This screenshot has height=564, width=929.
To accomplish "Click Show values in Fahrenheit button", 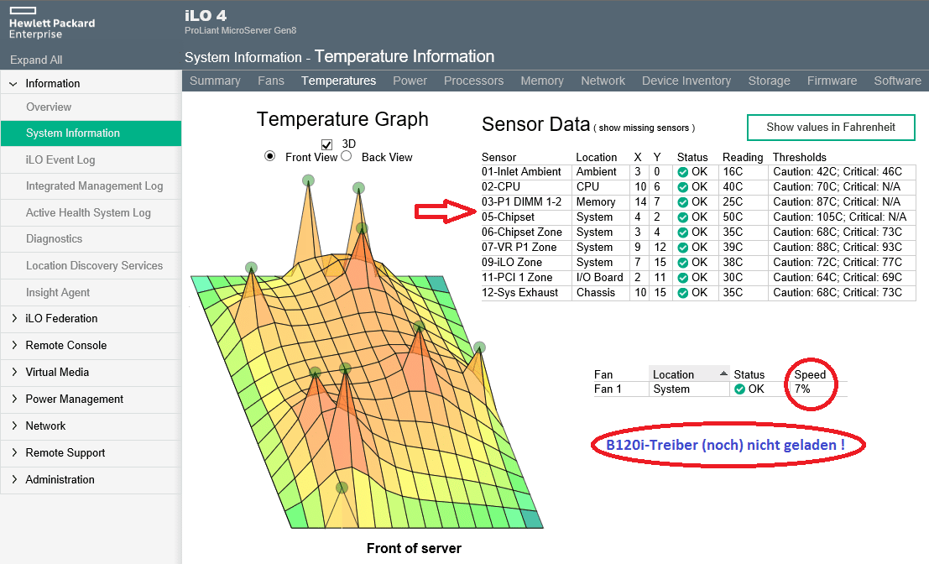I will 831,128.
